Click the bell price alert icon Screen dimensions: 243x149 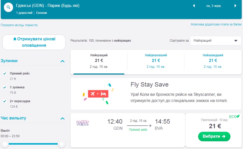(15, 39)
